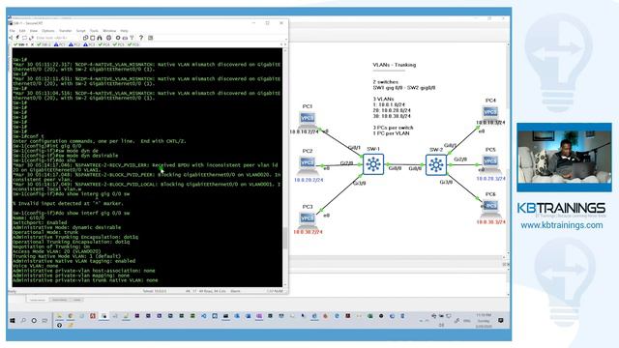The image size is (619, 348).
Task: Click the Copy icon in SecureCRT toolbar
Action: (85, 38)
